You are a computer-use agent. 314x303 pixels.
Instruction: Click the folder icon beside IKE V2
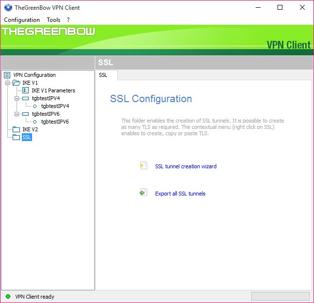point(16,129)
